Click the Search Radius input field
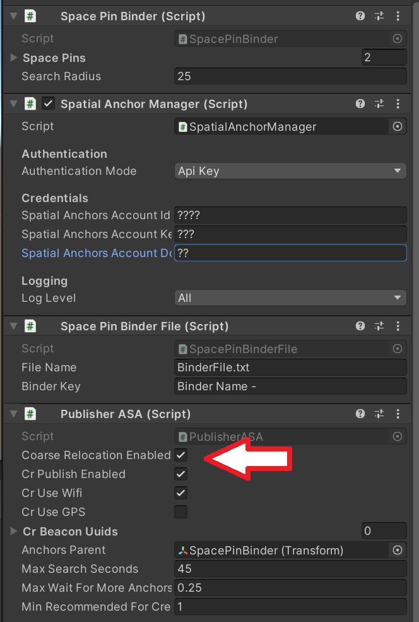Viewport: 419px width, 622px height. pos(290,76)
